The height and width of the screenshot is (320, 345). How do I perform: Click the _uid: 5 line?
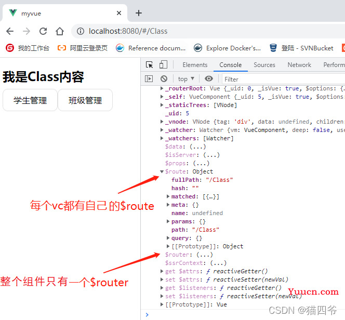pyautogui.click(x=177, y=113)
